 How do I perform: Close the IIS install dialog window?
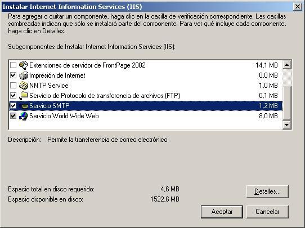pos(298,7)
